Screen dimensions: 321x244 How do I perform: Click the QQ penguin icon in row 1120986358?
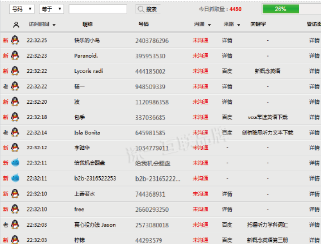point(15,101)
